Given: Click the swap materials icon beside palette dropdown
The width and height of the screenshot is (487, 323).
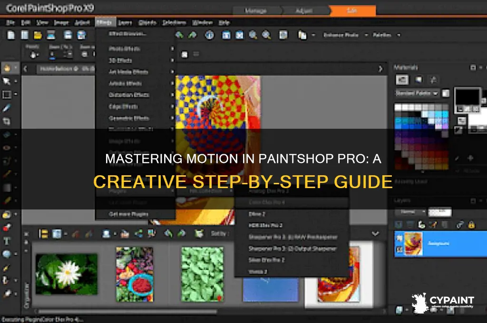Looking at the screenshot, I should point(446,93).
